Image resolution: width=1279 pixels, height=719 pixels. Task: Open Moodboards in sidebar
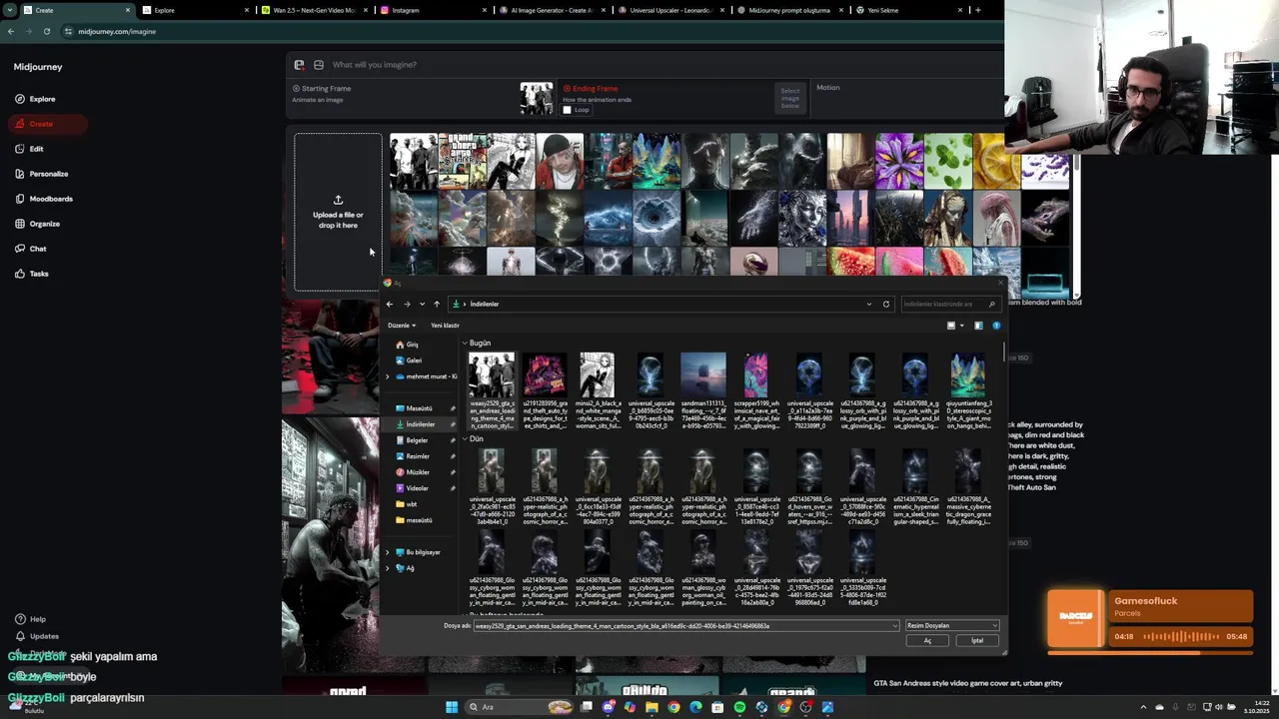point(44,199)
